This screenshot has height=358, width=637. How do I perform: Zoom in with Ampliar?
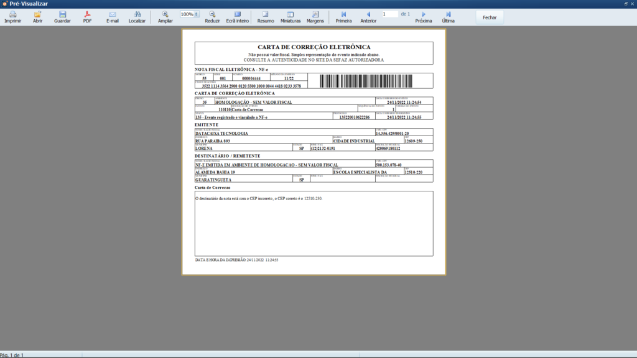(165, 17)
